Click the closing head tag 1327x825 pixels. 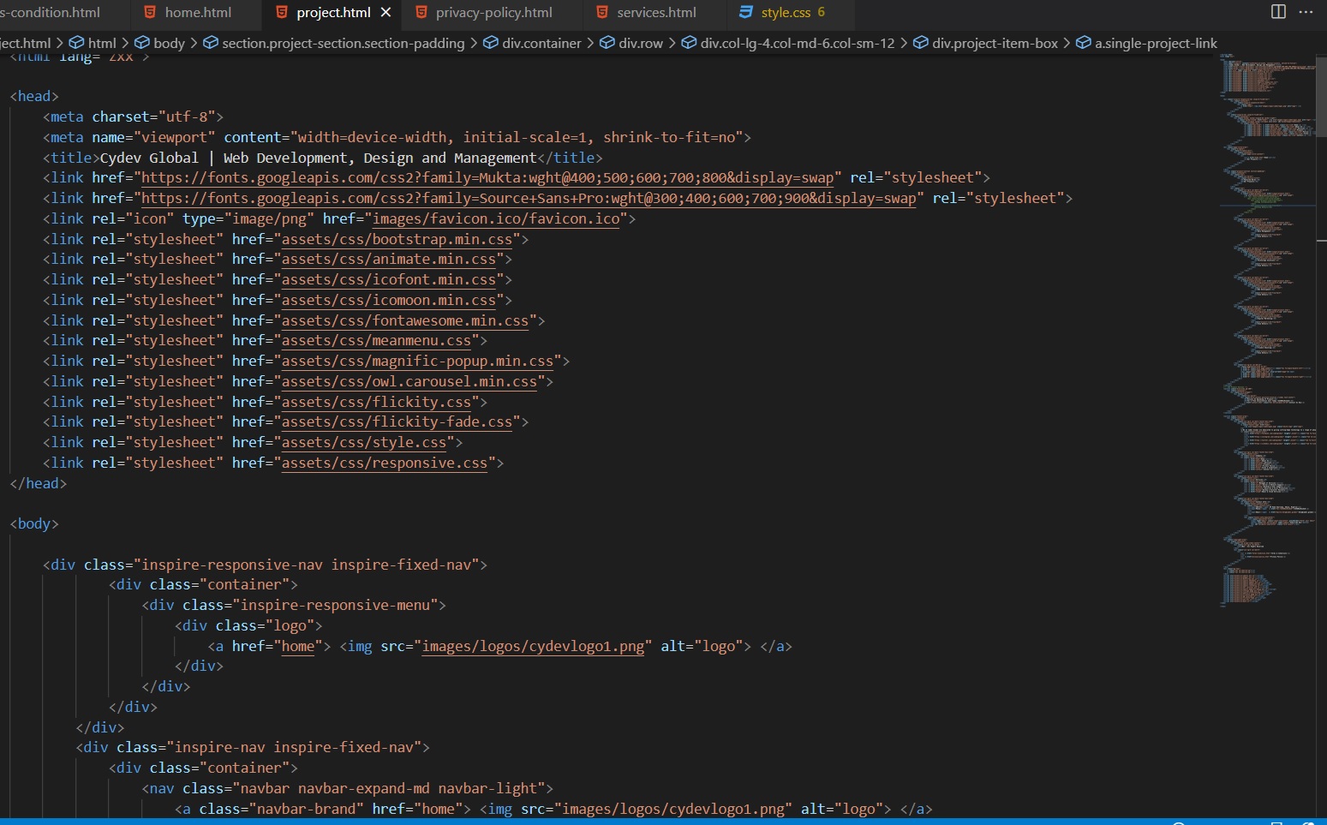tap(38, 484)
